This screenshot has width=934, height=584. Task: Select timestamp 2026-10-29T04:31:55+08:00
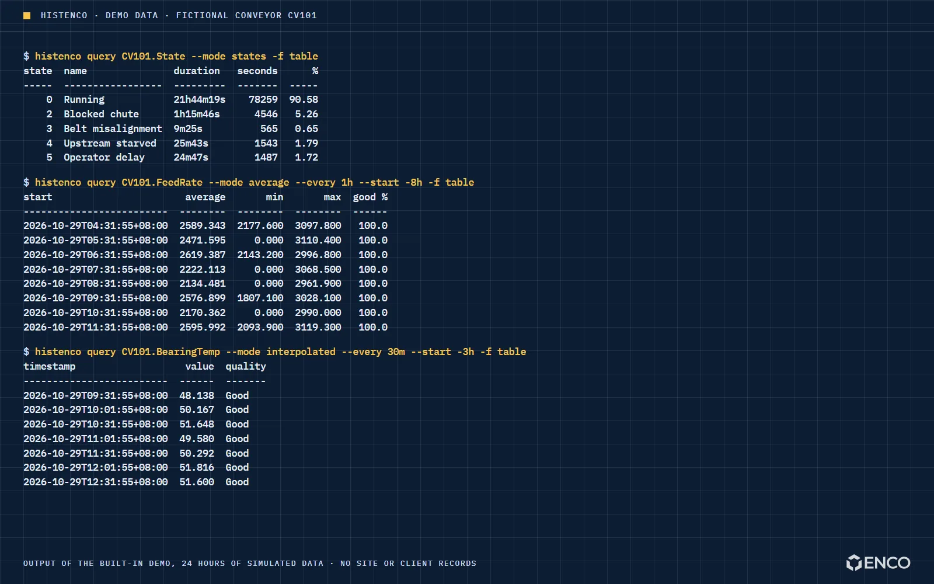96,225
